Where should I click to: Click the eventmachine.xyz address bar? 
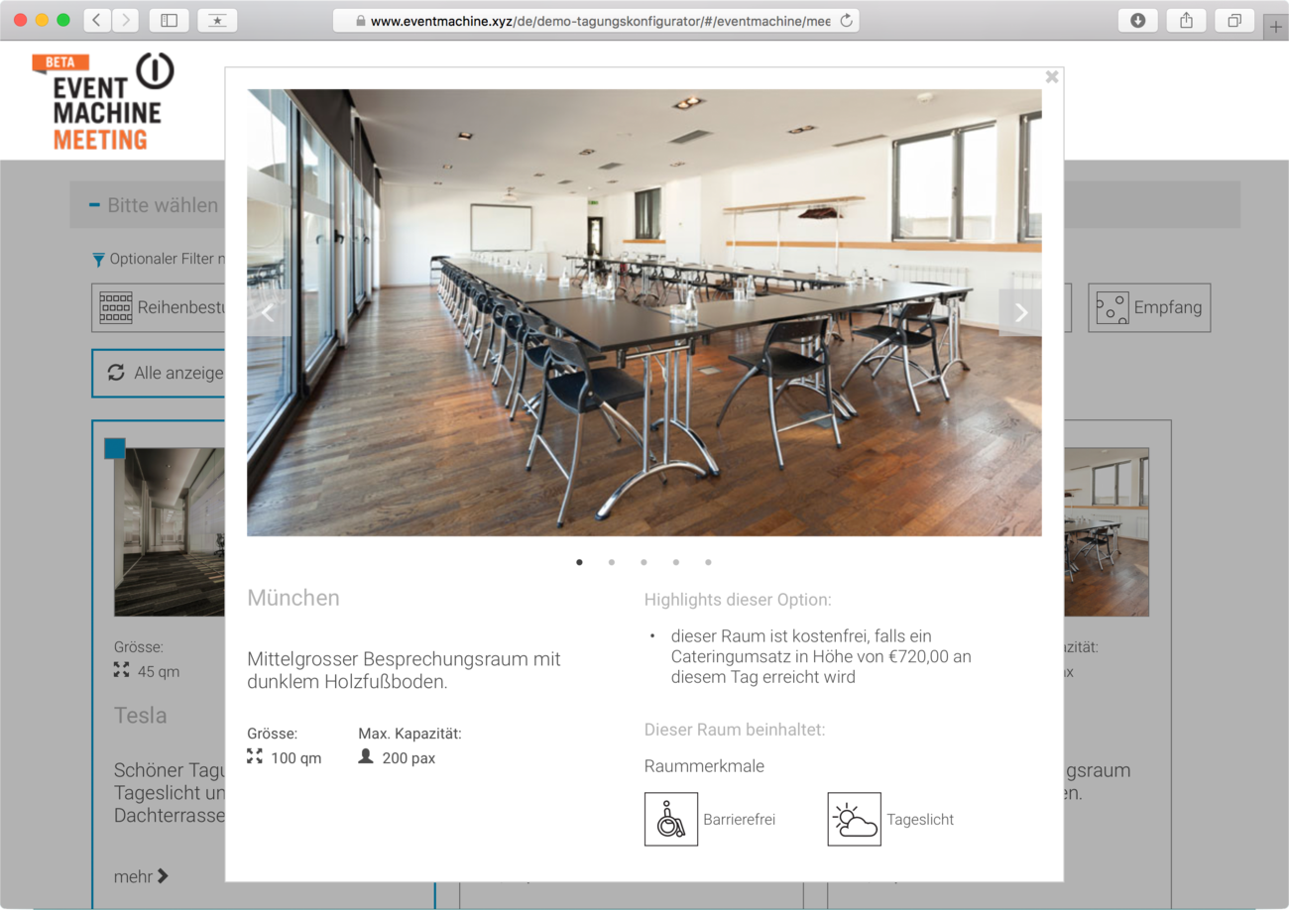[x=596, y=21]
